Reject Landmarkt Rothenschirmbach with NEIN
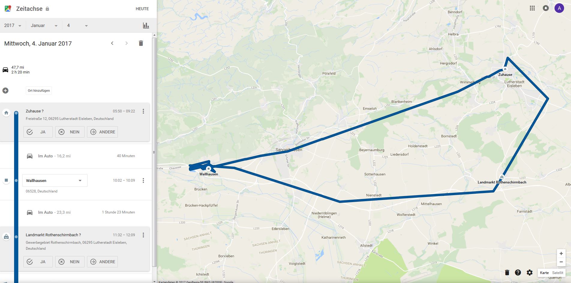 [x=70, y=262]
